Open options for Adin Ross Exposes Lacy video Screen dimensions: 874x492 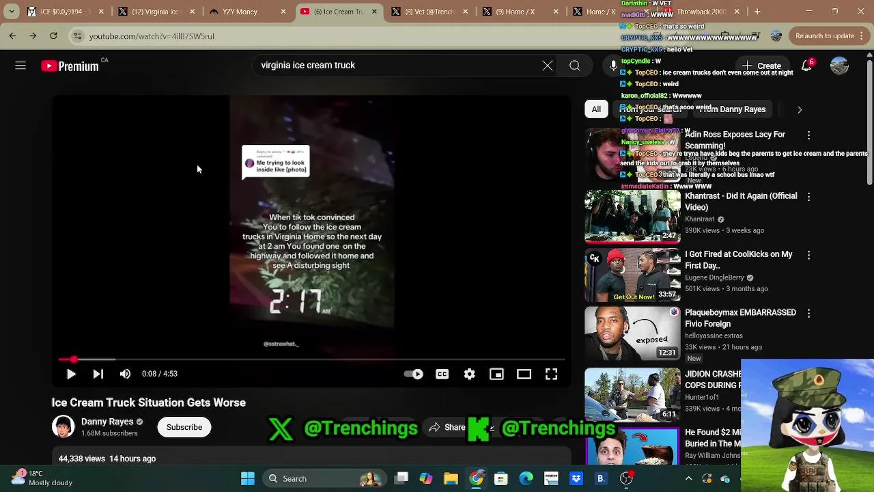[x=809, y=135]
